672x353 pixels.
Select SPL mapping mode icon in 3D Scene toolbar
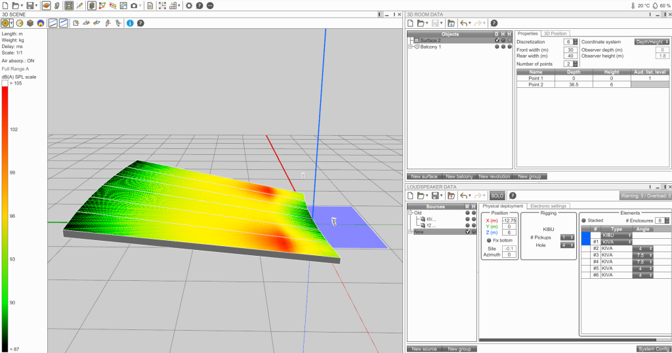pyautogui.click(x=5, y=23)
